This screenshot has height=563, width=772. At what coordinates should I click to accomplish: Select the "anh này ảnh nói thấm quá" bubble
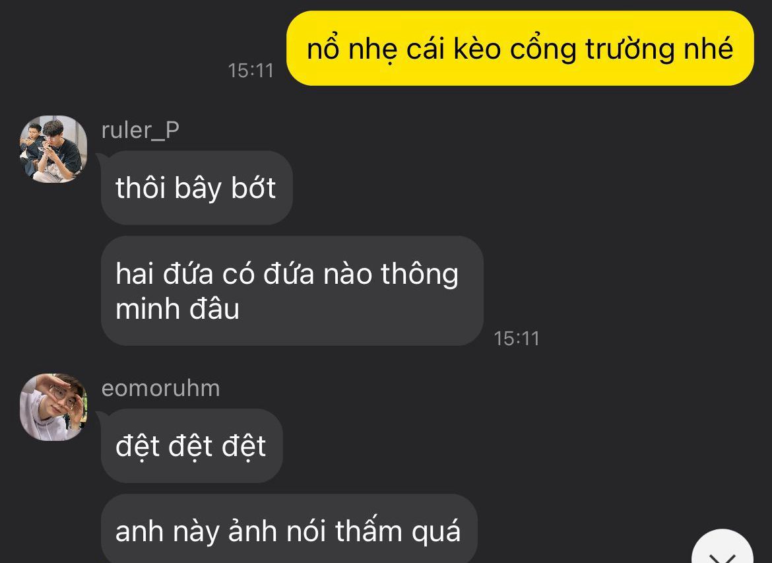coord(289,530)
